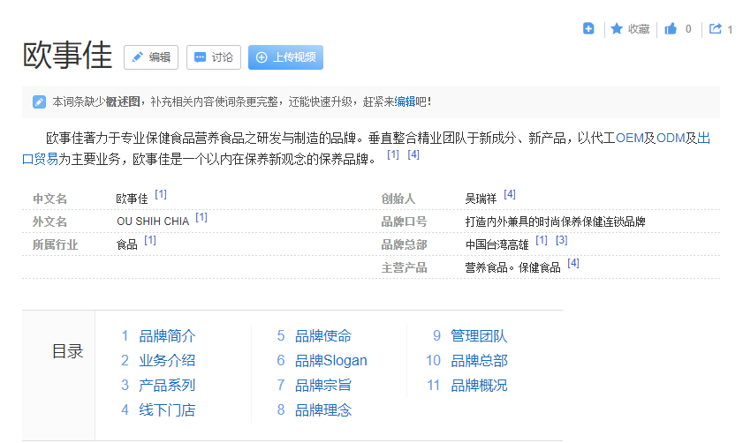Screen dimensions: 743x443
Task: Jump to section 4 线下门店
Action: (x=167, y=409)
